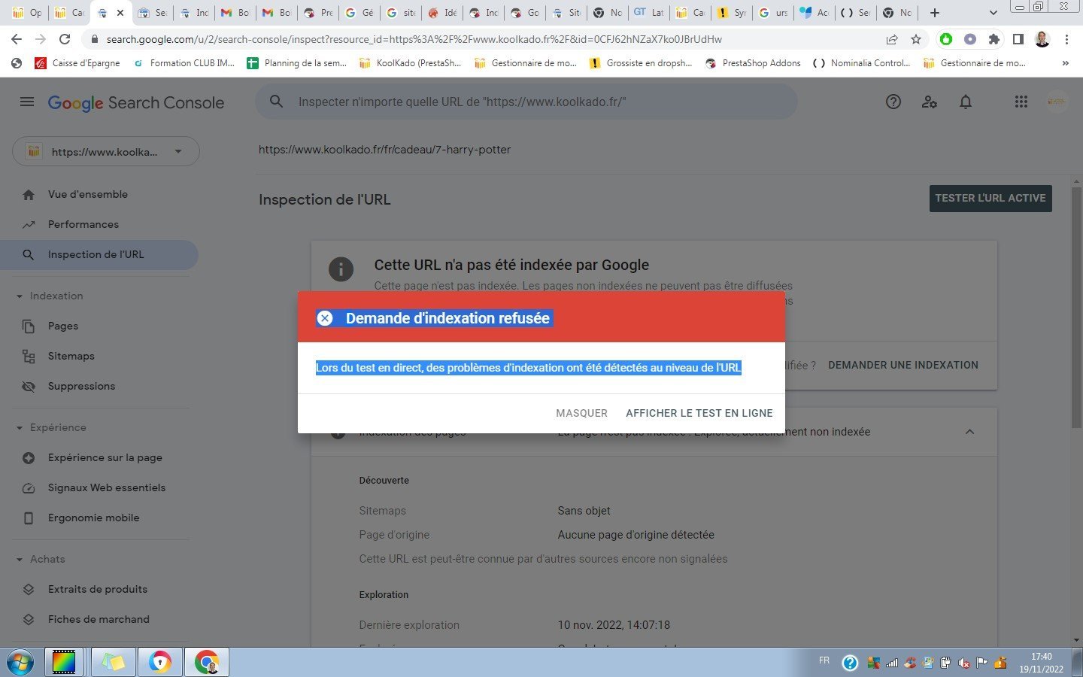Open the Windows Start menu

[20, 662]
